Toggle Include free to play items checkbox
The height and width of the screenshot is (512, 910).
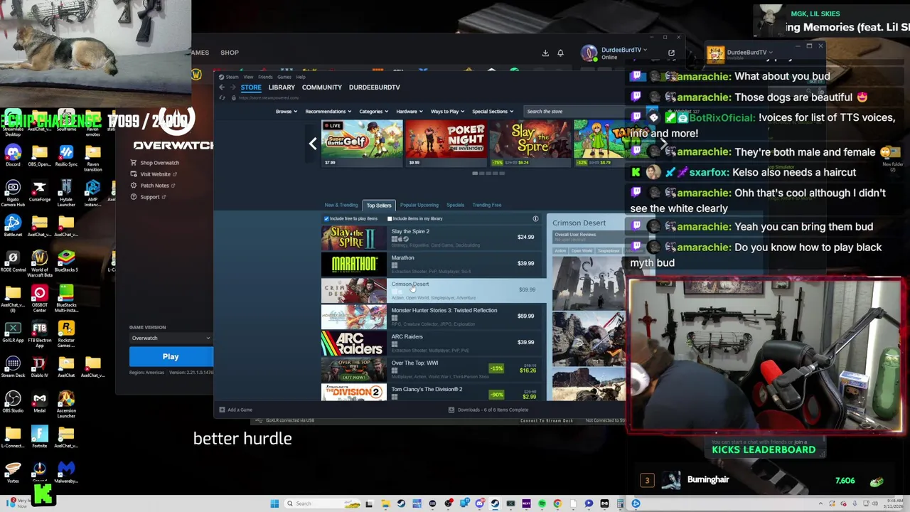[326, 218]
